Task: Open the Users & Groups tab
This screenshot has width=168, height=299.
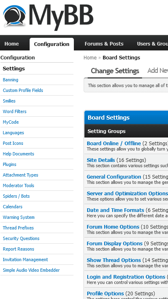Action: click(152, 44)
